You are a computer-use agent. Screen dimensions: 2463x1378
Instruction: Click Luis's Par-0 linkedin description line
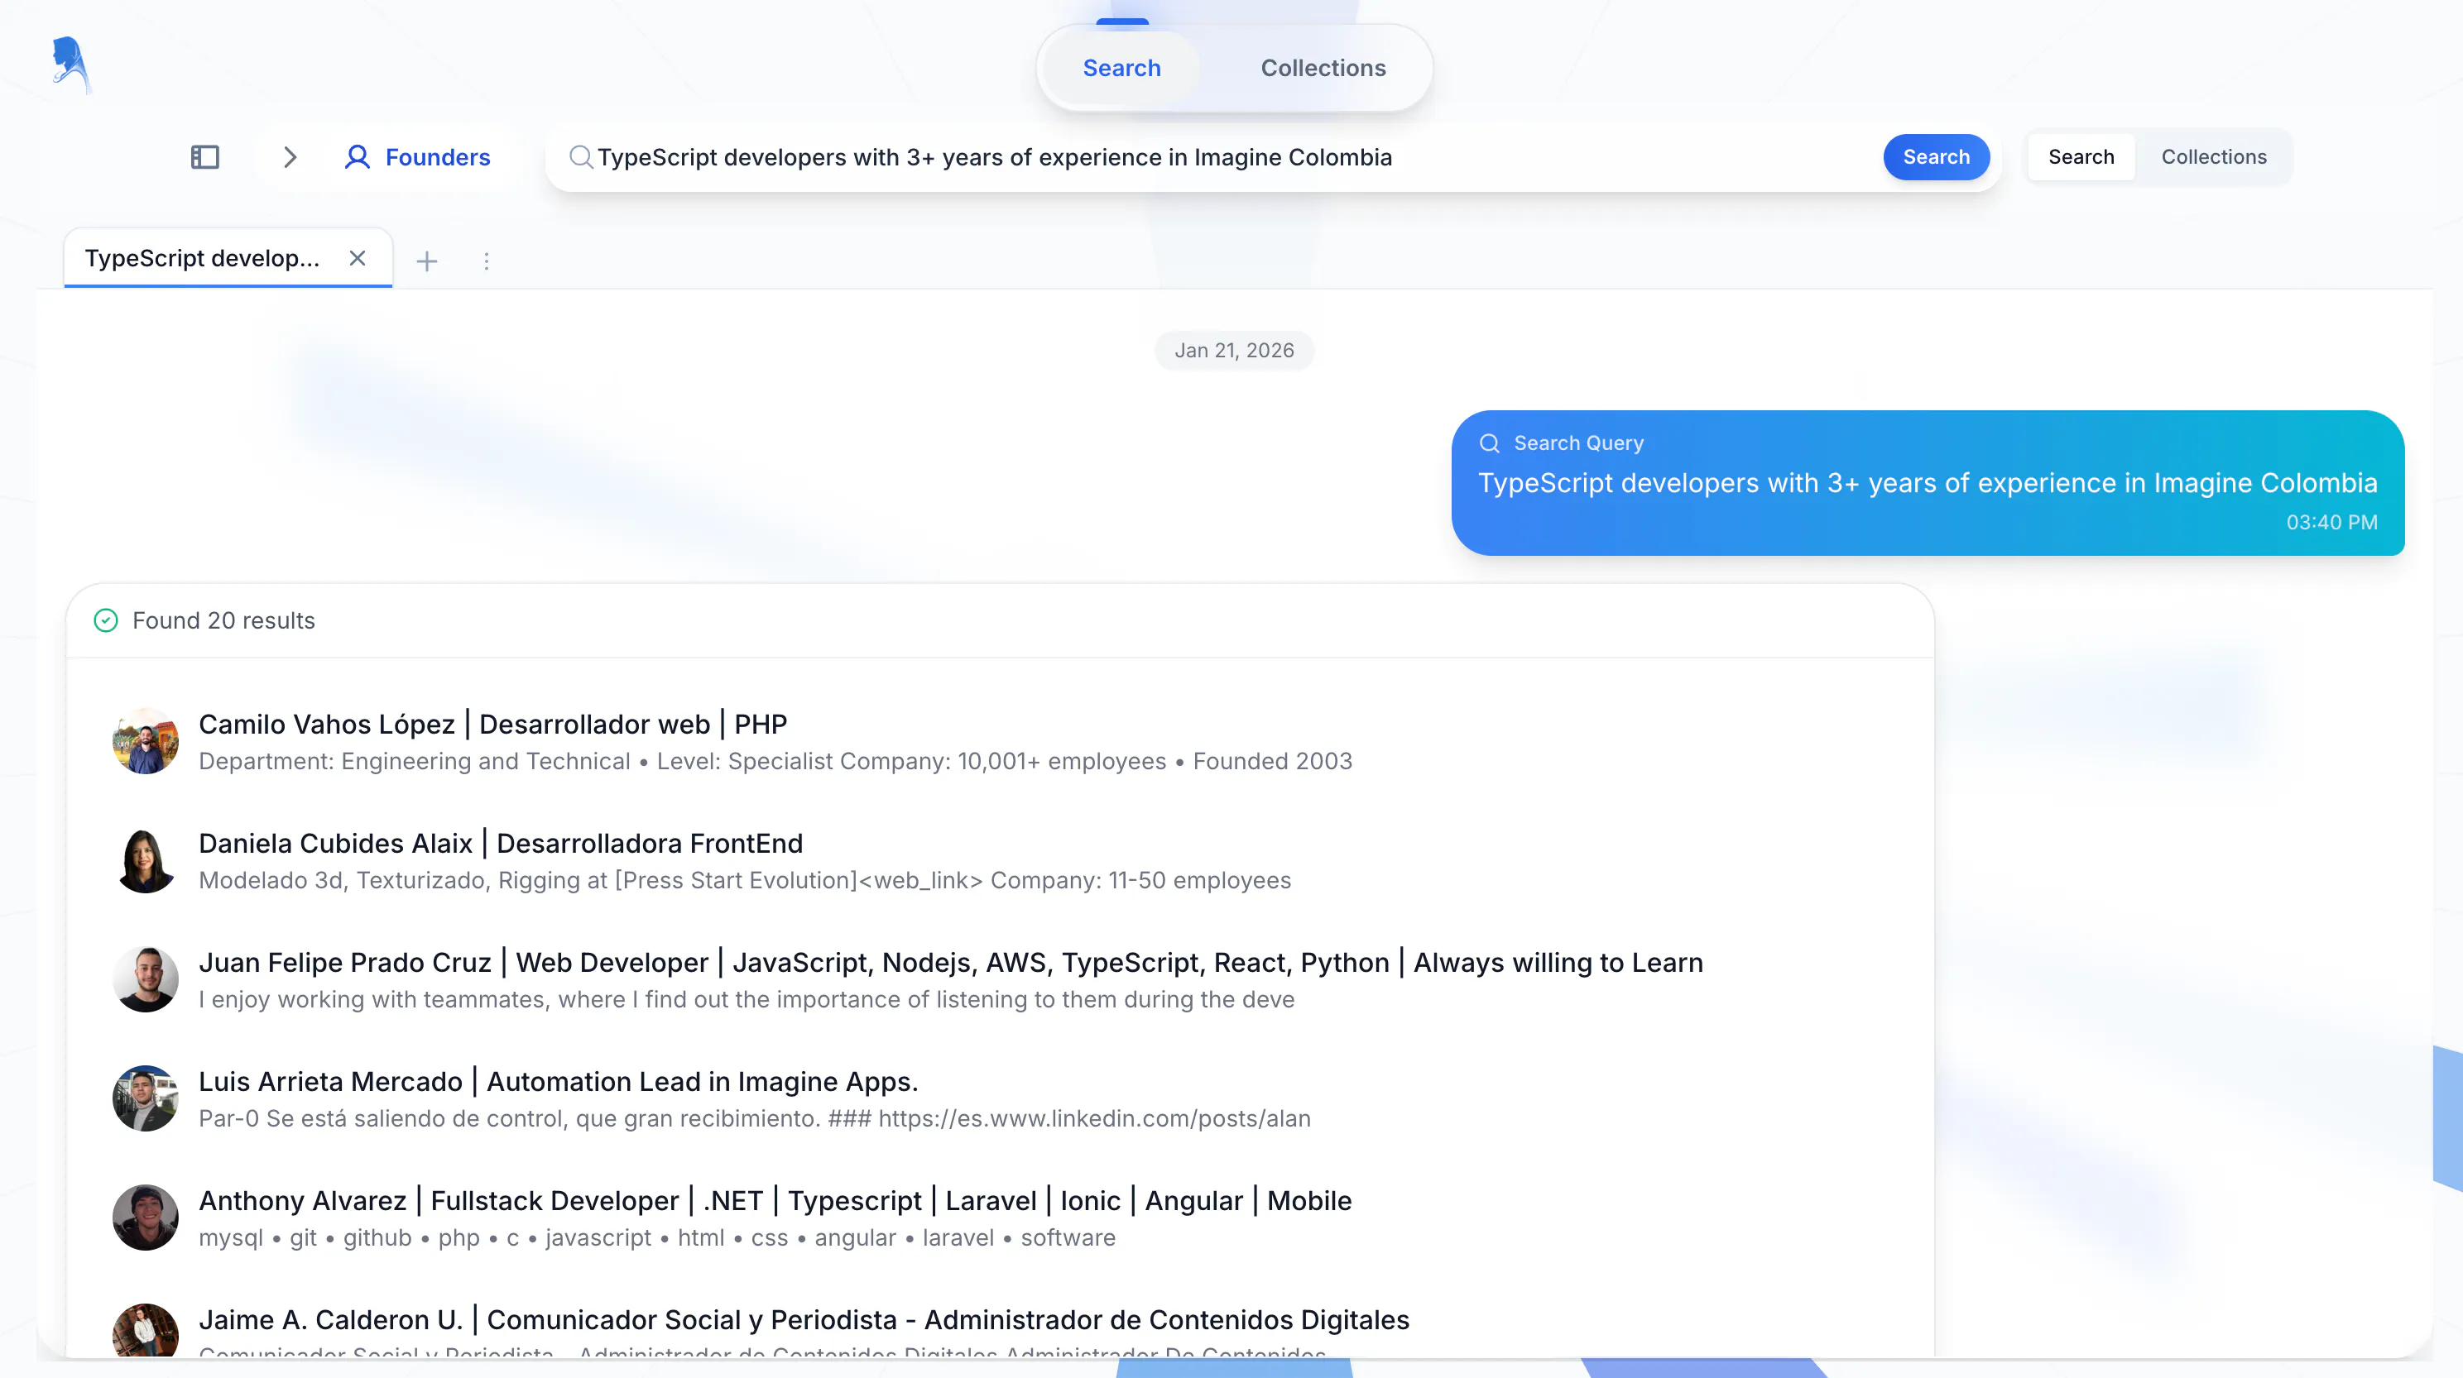pyautogui.click(x=755, y=1118)
